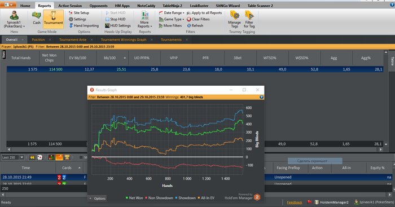Screen dimensions: 395x207
Task: Open the Hero player selector 1pivasik1
Action: 14,19
